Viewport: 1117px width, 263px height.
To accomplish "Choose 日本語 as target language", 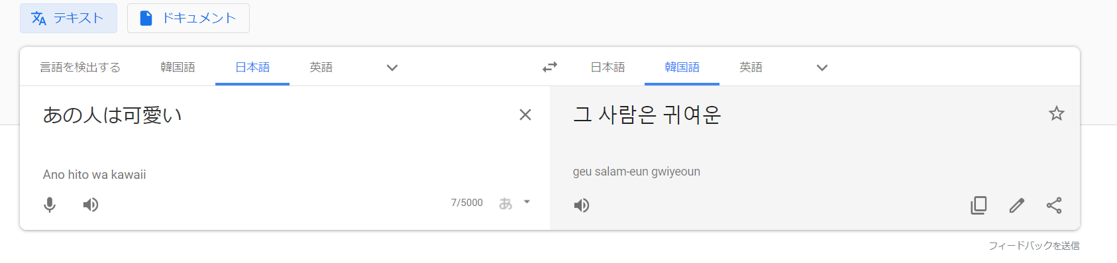I will tap(608, 67).
